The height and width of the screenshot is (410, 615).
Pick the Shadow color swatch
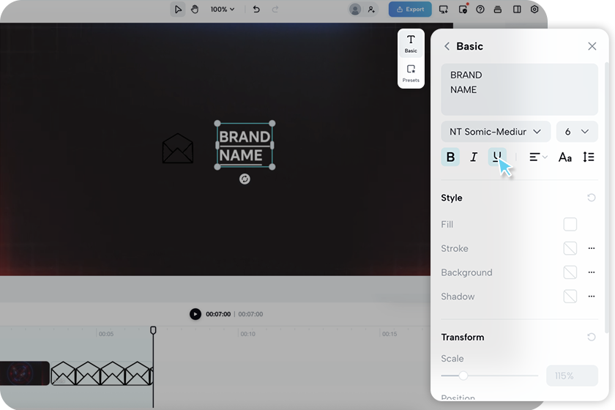570,297
